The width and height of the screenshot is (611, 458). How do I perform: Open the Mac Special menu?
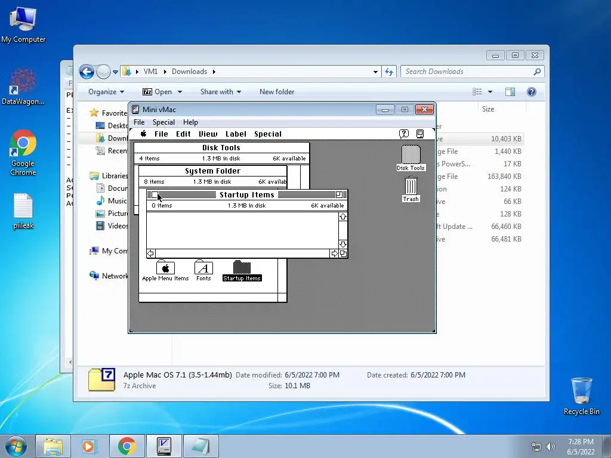click(x=268, y=134)
